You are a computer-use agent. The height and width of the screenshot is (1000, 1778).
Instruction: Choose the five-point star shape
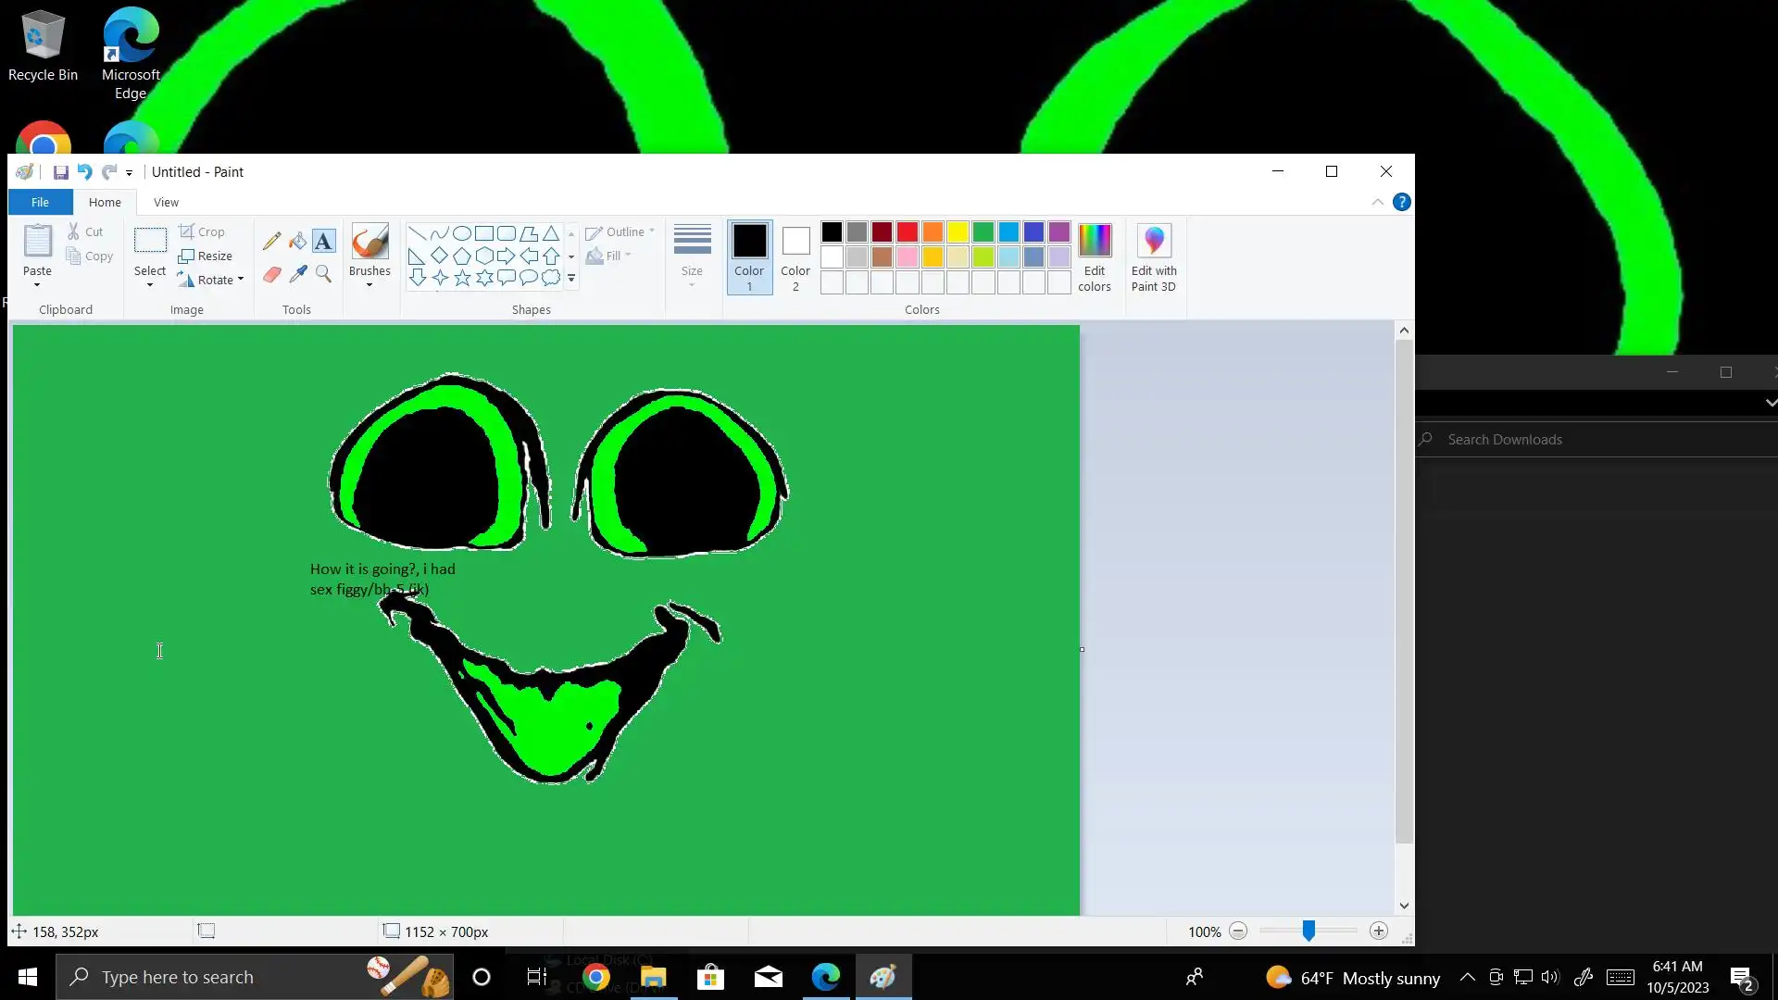pyautogui.click(x=462, y=278)
